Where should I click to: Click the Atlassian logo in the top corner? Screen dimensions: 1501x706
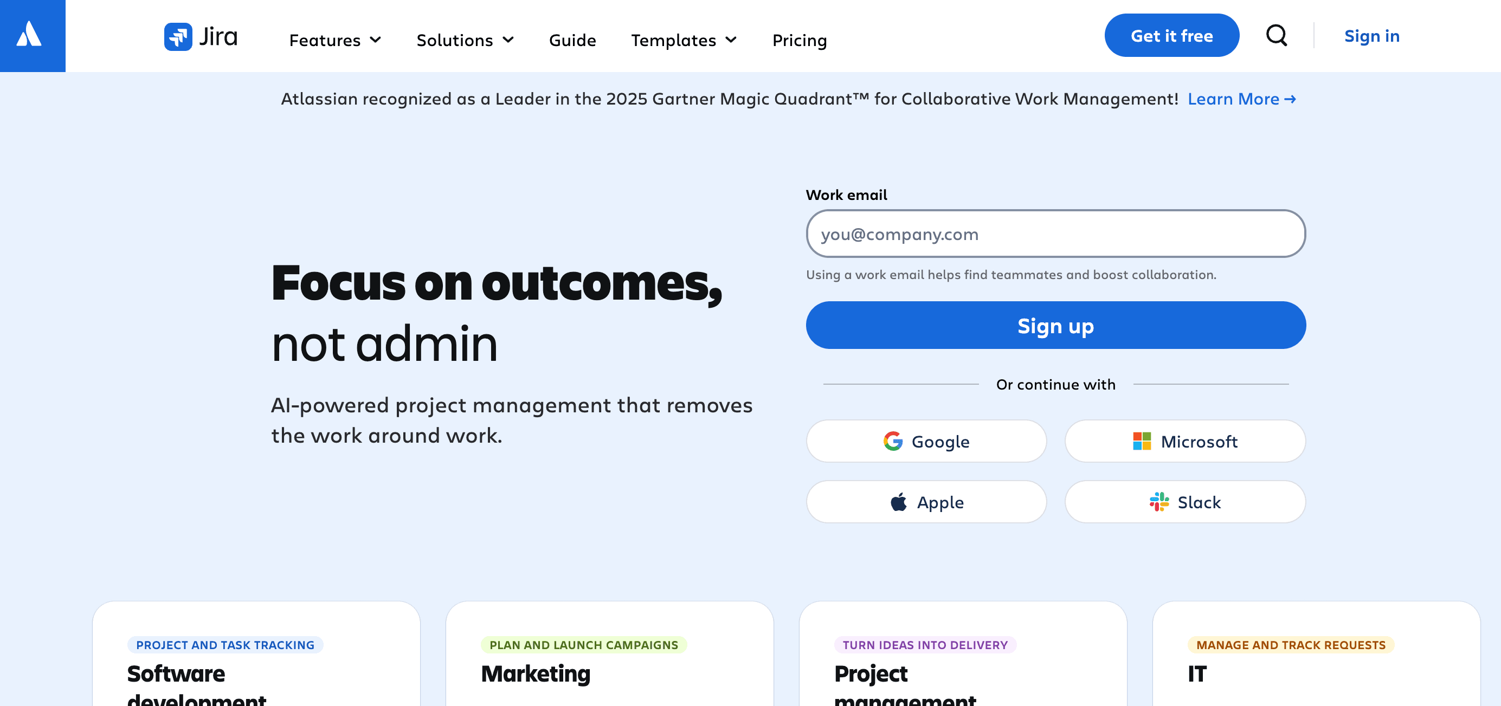32,35
